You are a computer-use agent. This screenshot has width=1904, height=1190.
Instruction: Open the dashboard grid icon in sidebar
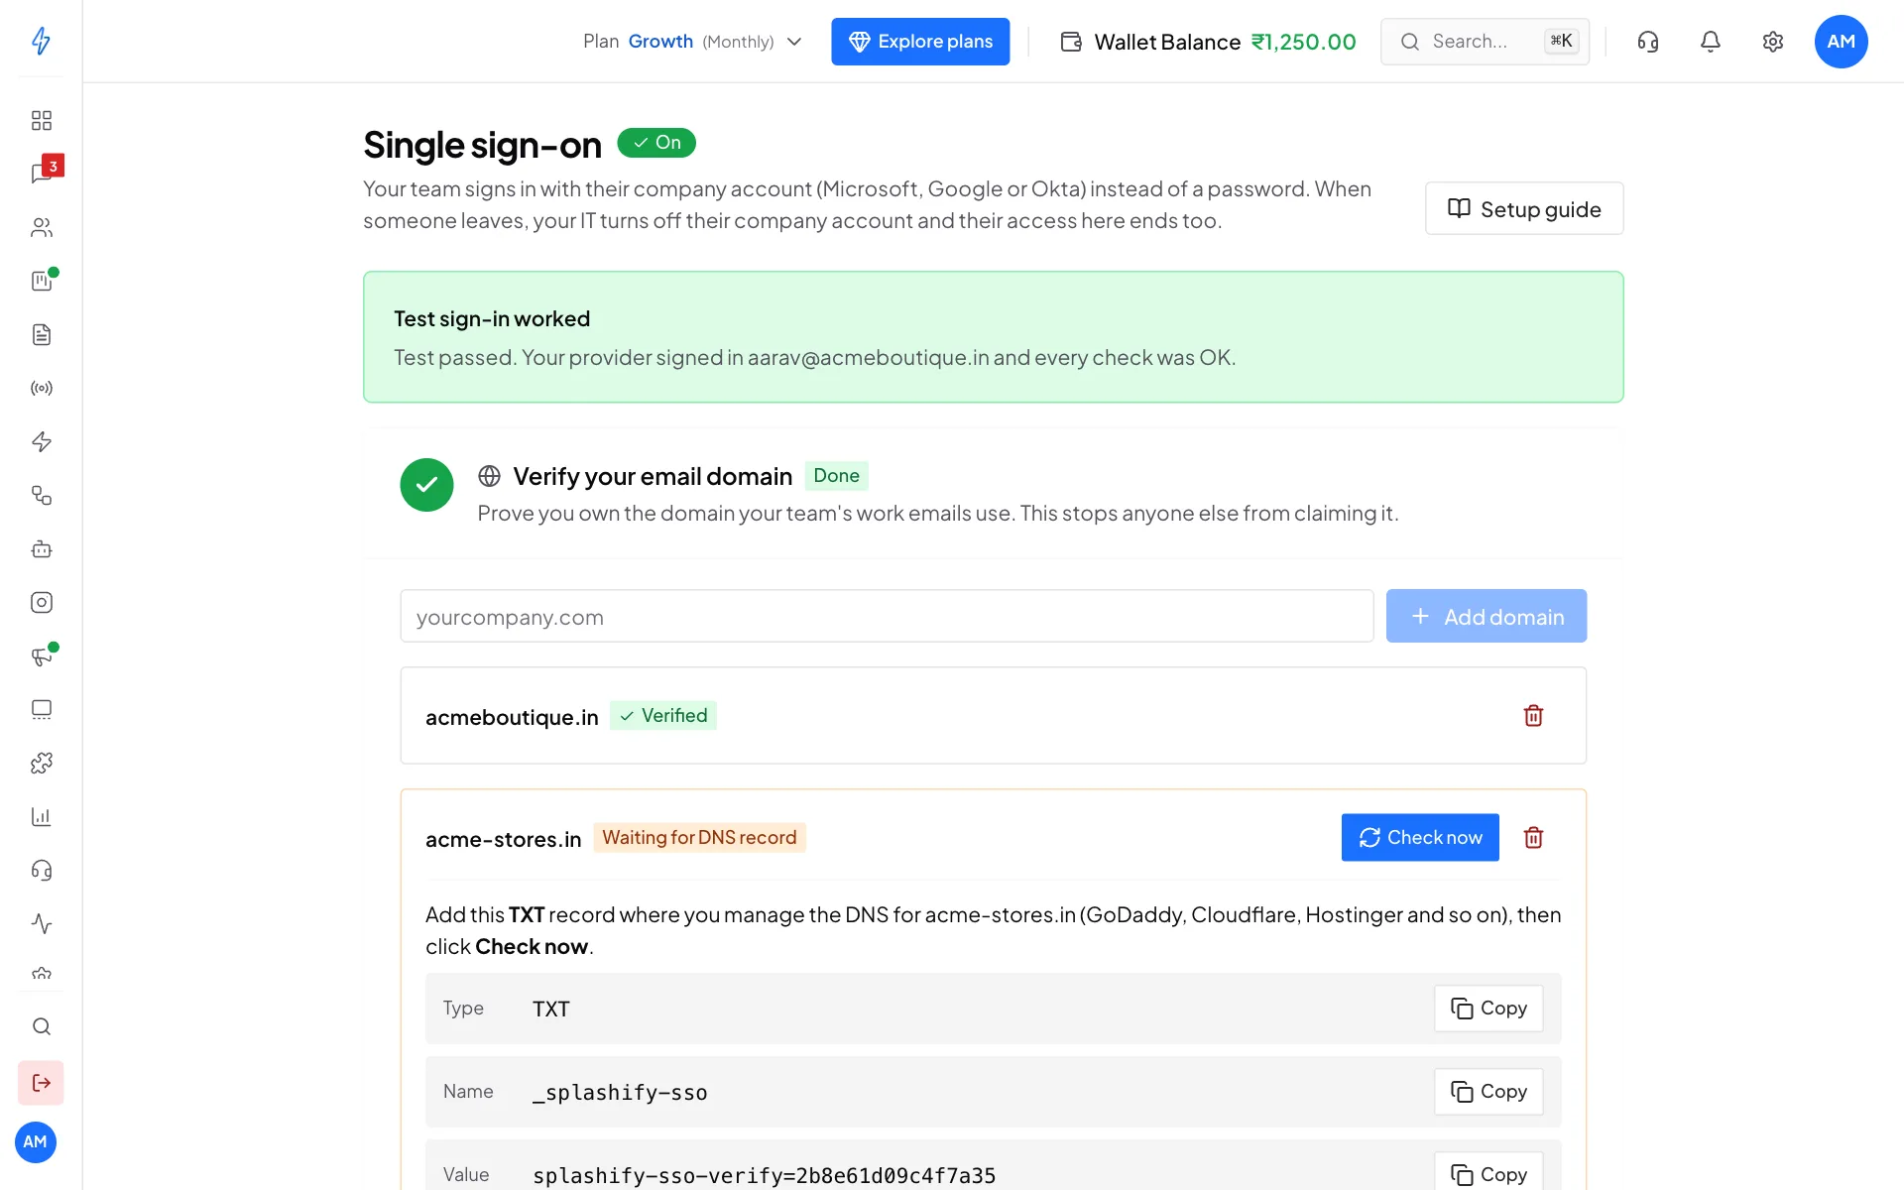coord(41,120)
